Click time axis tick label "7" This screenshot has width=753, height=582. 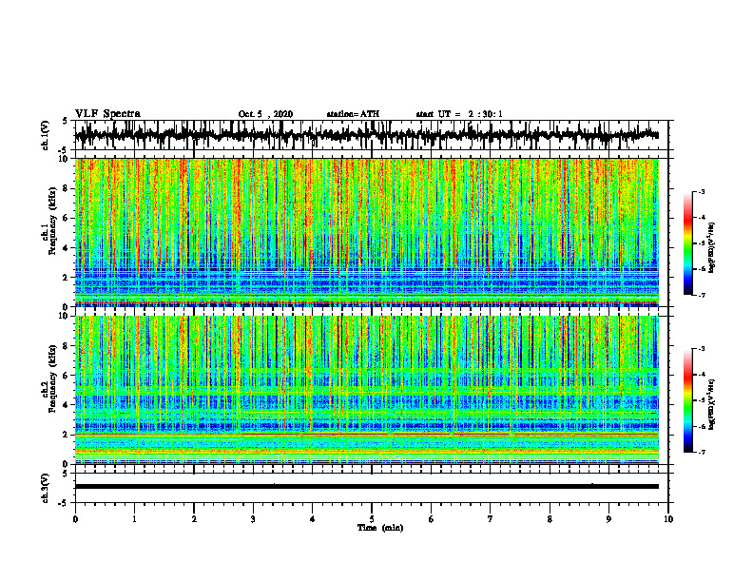[491, 519]
